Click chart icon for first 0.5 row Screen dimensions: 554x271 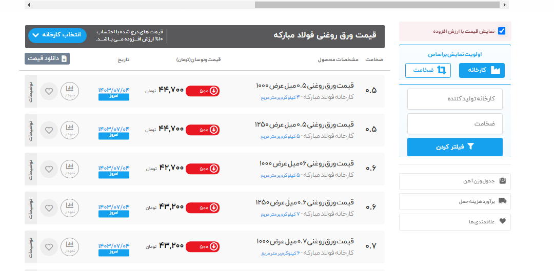(x=69, y=91)
